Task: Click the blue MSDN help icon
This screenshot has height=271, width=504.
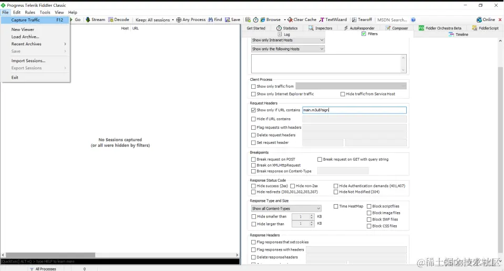Action: (x=414, y=20)
